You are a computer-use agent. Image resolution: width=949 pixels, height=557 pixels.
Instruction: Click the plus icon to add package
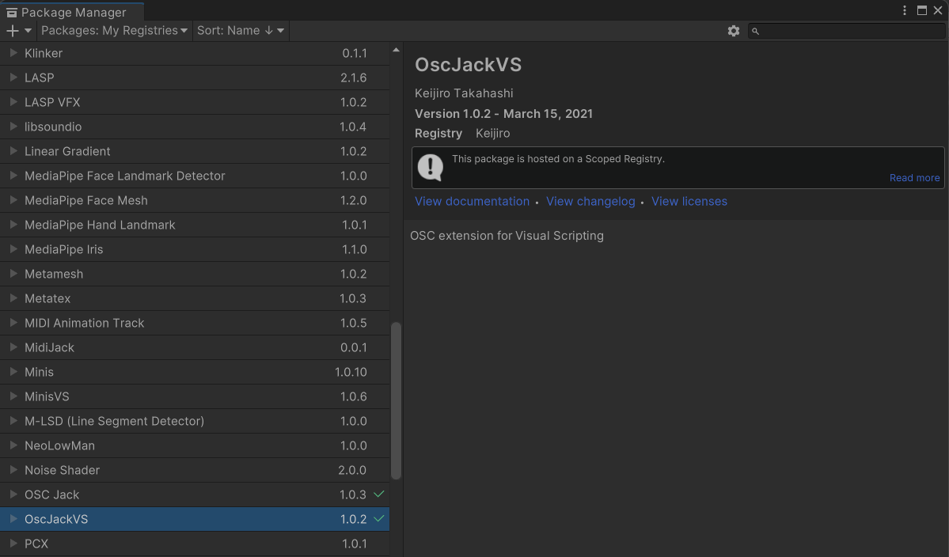(13, 31)
